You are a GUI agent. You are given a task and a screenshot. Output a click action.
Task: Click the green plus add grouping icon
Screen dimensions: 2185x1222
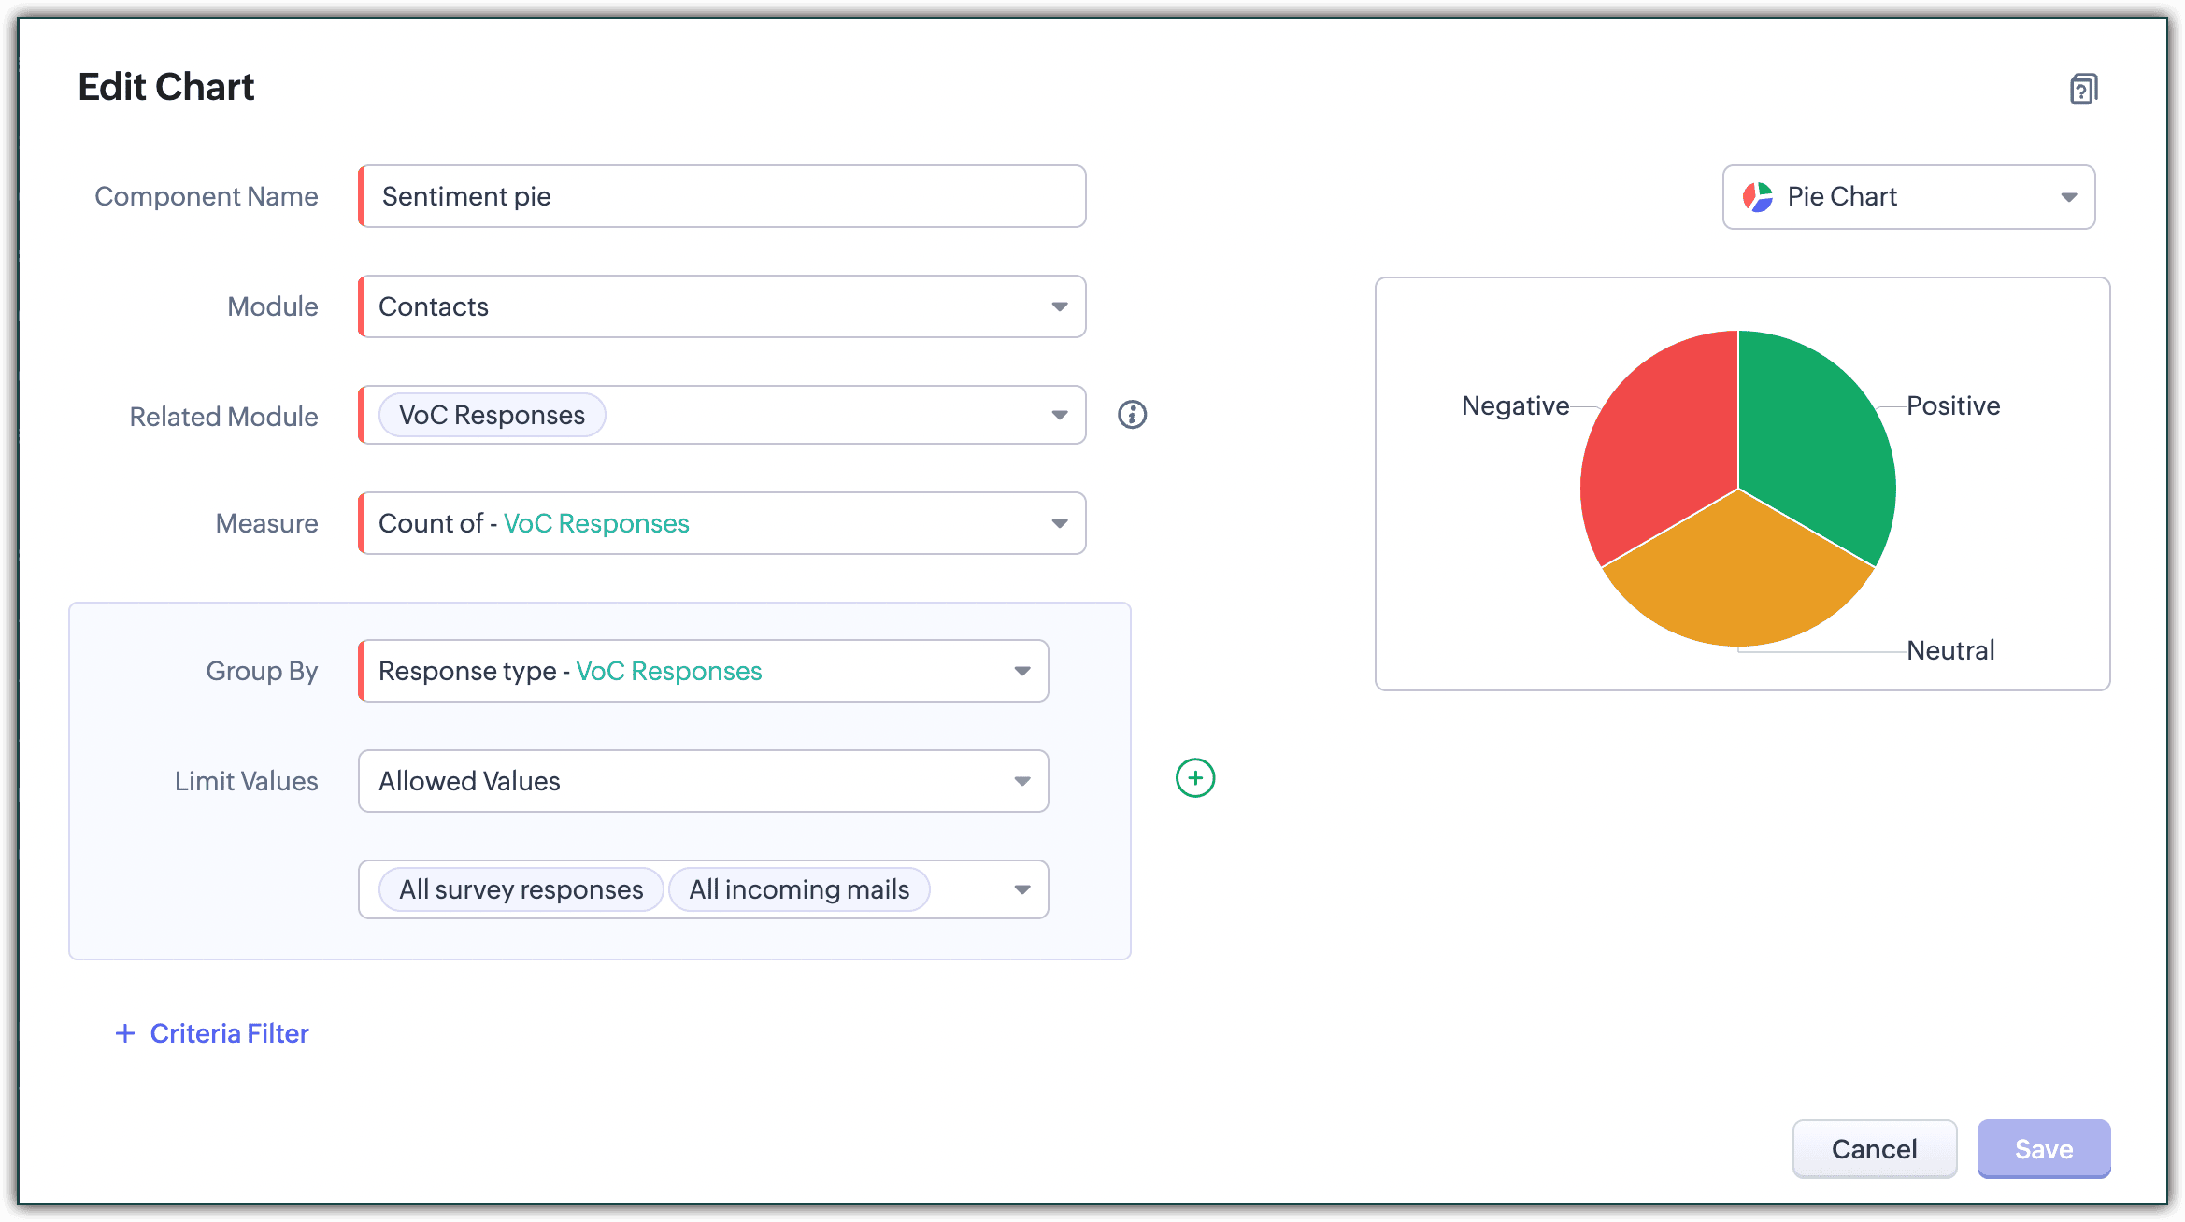(1194, 778)
